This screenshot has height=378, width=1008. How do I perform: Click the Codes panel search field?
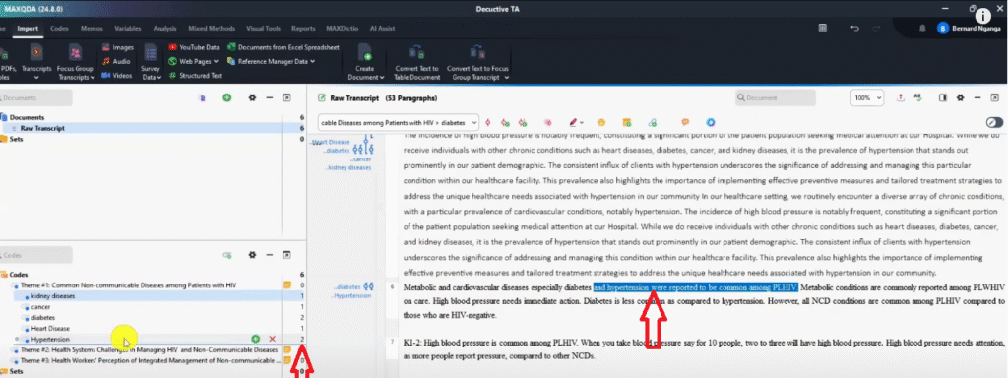[x=36, y=255]
